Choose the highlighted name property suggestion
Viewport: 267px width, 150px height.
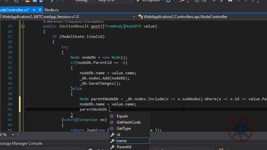coord(133,141)
